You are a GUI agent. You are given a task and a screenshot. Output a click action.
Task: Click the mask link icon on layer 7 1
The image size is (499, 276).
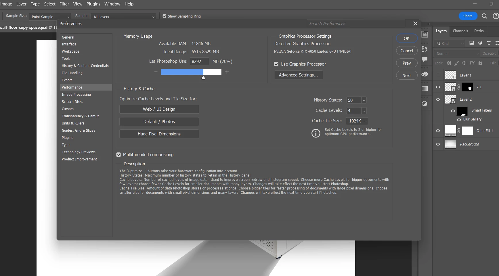click(x=459, y=87)
